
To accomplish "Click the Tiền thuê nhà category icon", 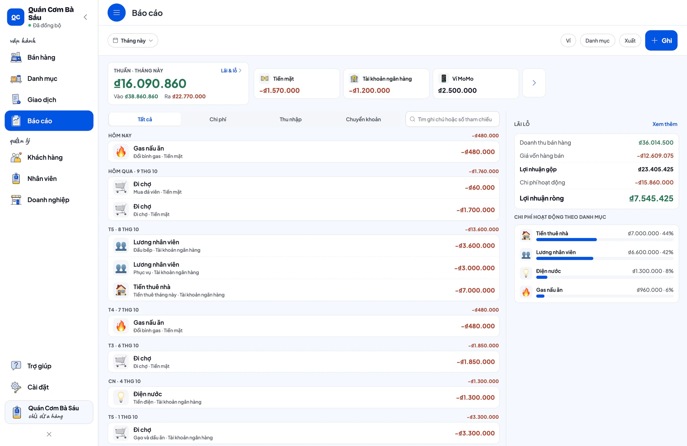I will (526, 235).
